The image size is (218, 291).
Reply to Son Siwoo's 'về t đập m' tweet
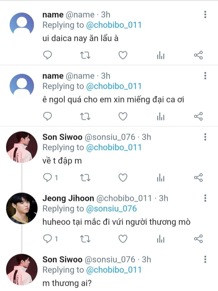click(48, 177)
